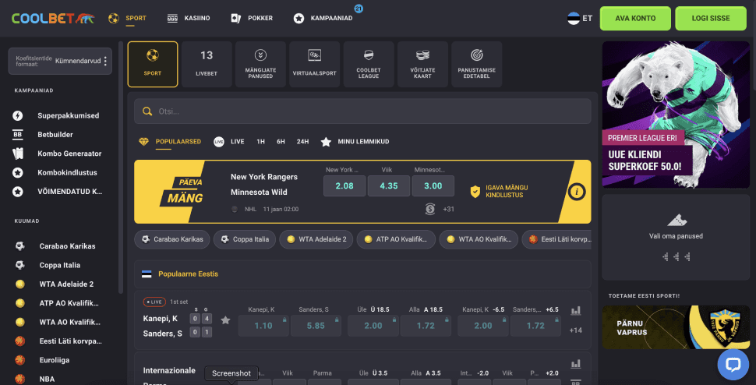This screenshot has width=756, height=385.
Task: Open Coppa Italia in sidebar list
Action: tap(60, 265)
